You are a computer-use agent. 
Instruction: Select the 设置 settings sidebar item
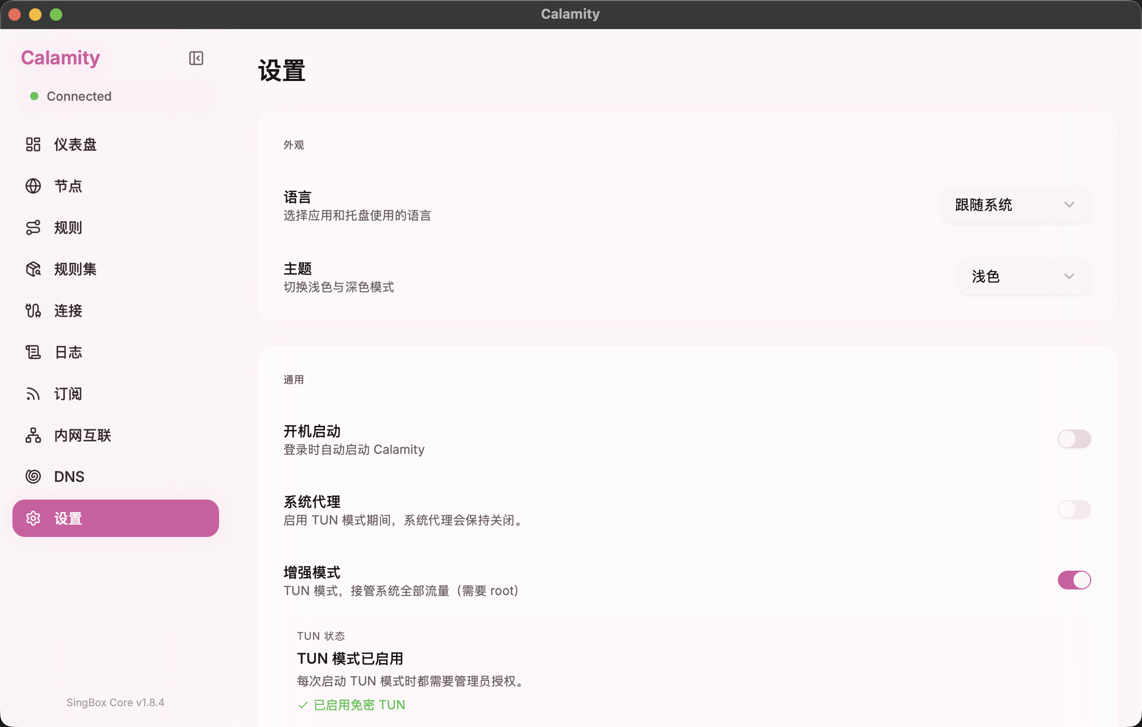(x=115, y=518)
